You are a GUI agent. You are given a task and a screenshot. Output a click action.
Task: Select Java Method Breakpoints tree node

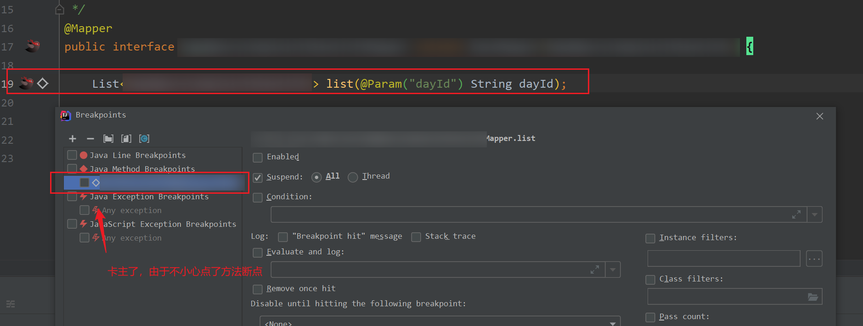click(142, 169)
